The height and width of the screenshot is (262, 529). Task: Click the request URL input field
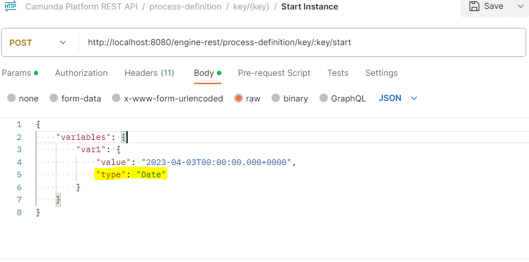click(302, 42)
